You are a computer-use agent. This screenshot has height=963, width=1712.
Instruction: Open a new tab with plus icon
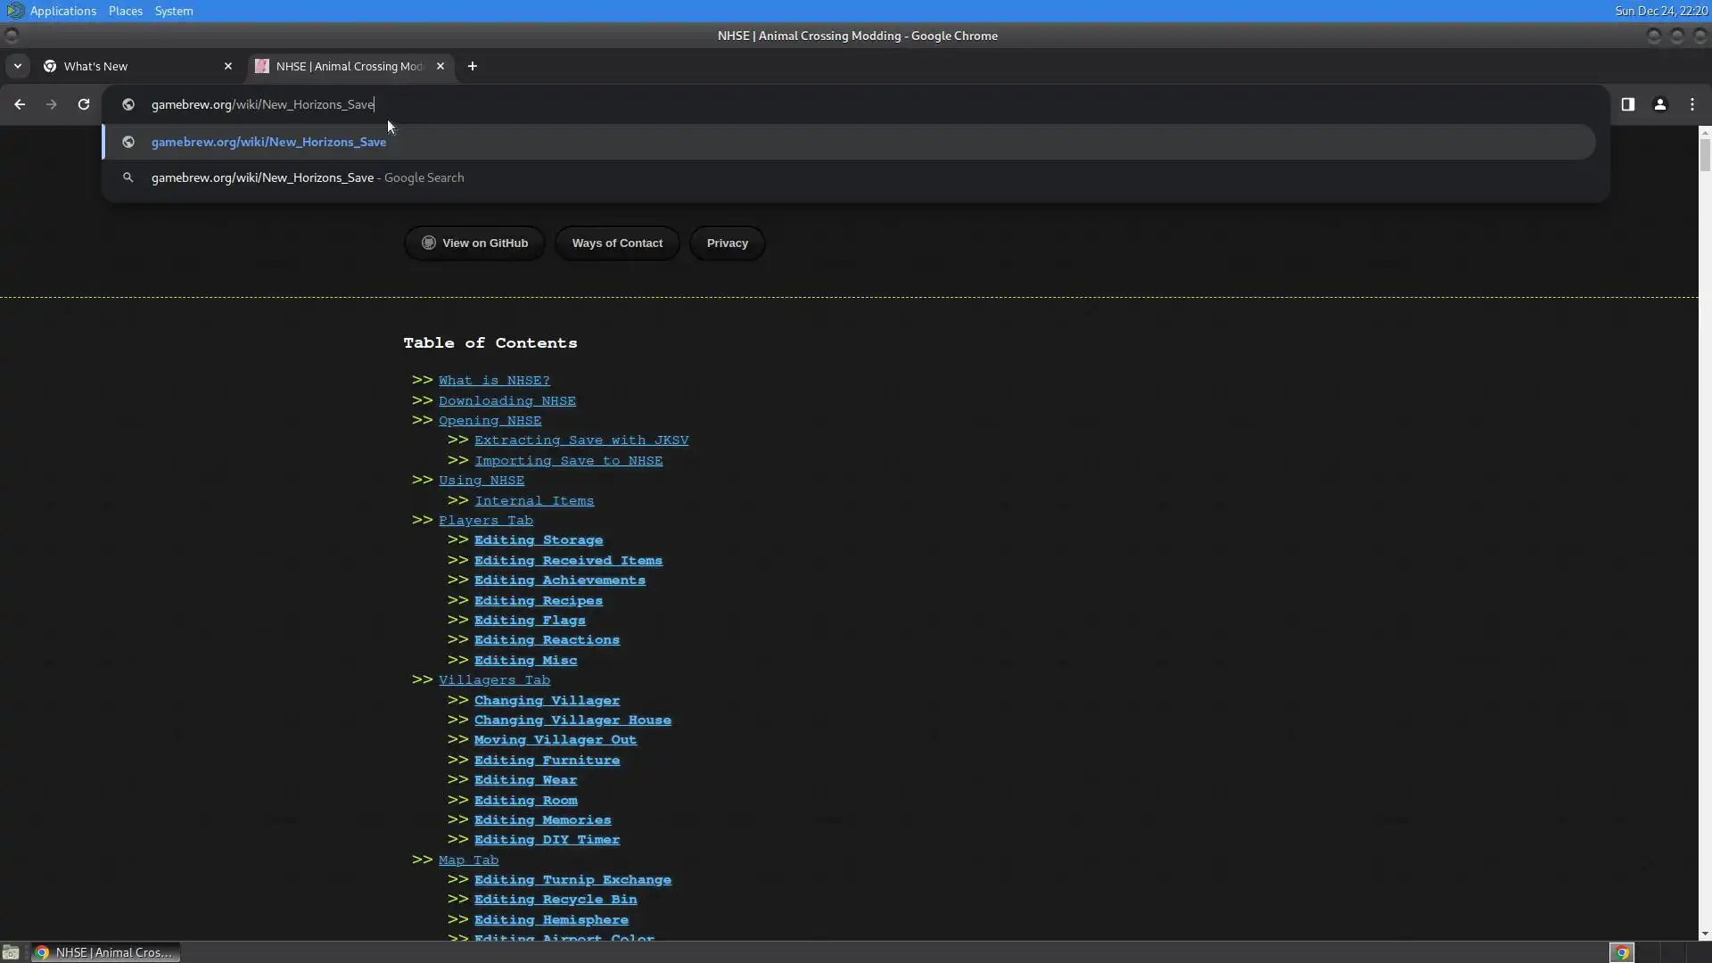click(473, 66)
